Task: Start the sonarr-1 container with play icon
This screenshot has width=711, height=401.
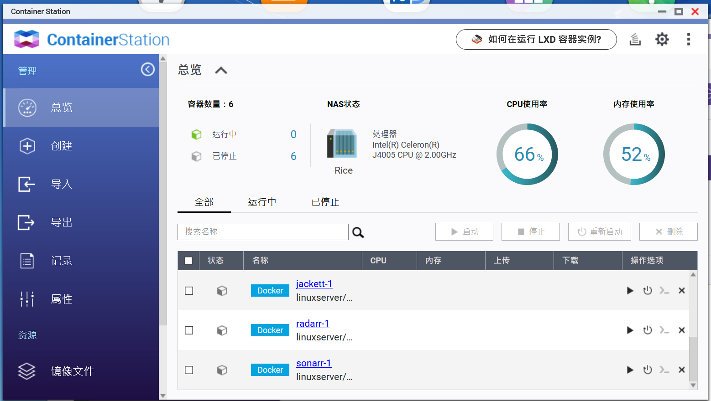Action: [x=630, y=370]
